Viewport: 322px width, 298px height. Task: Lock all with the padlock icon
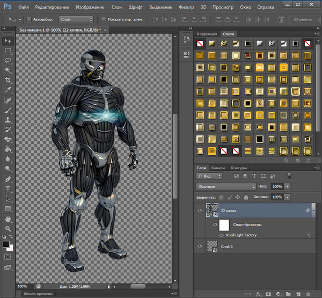(x=246, y=197)
